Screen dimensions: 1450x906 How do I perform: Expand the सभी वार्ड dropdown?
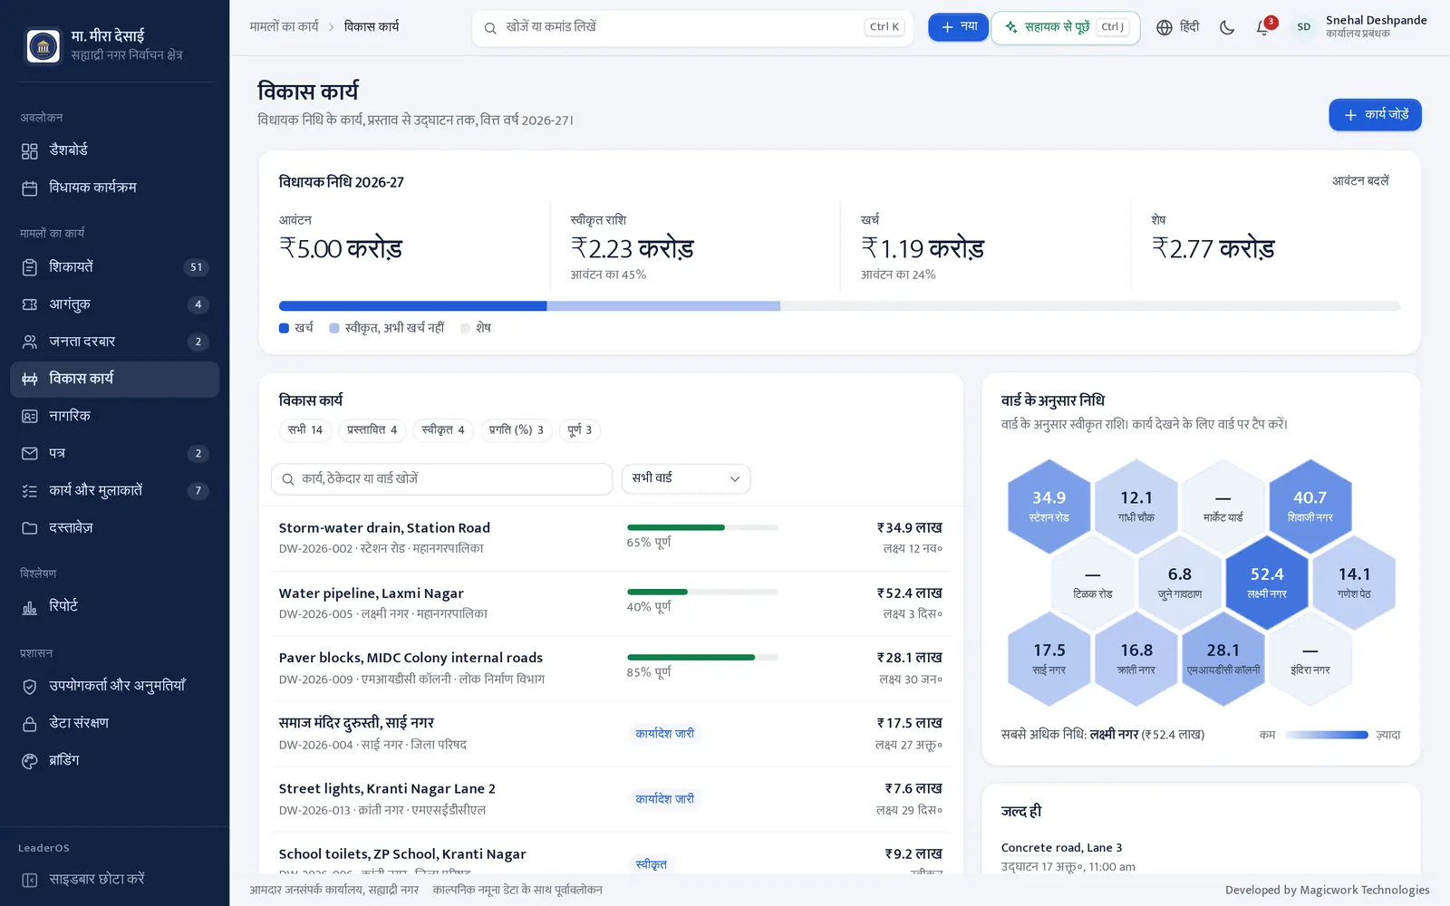click(x=686, y=478)
